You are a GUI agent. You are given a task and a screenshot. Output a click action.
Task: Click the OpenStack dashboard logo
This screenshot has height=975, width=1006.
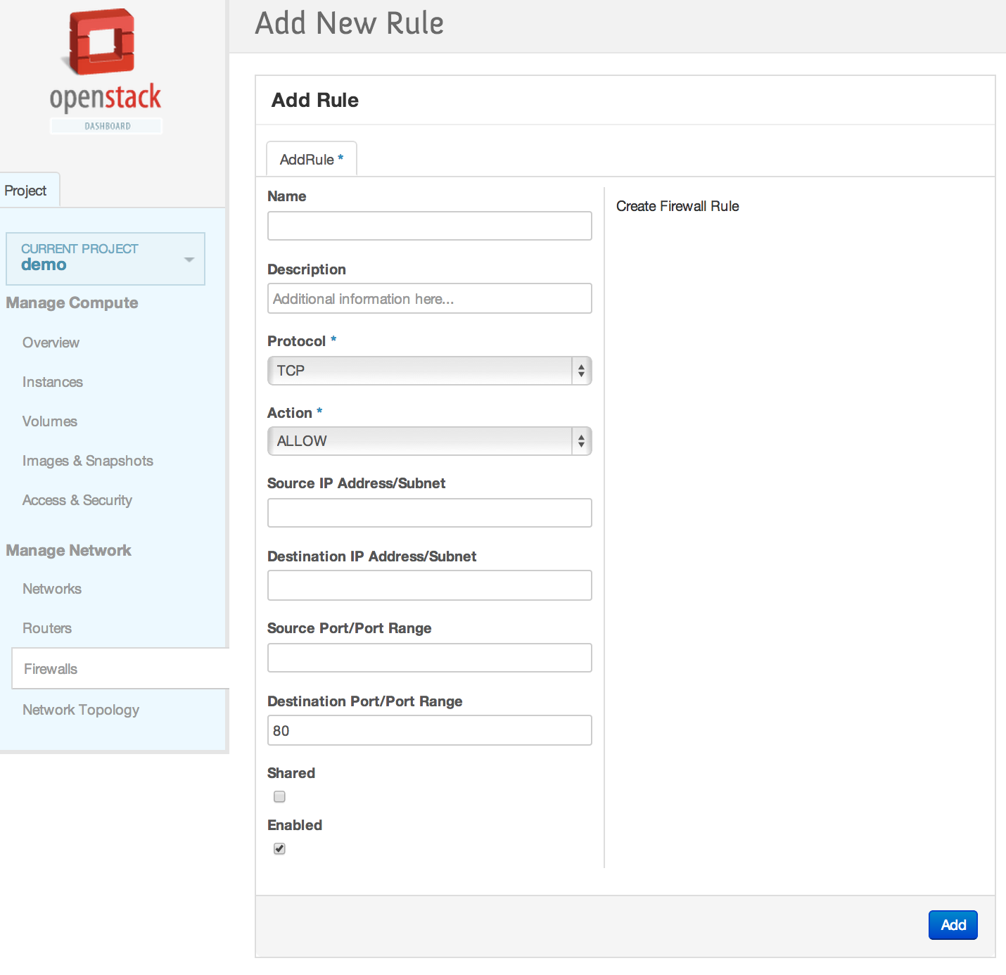pos(106,70)
